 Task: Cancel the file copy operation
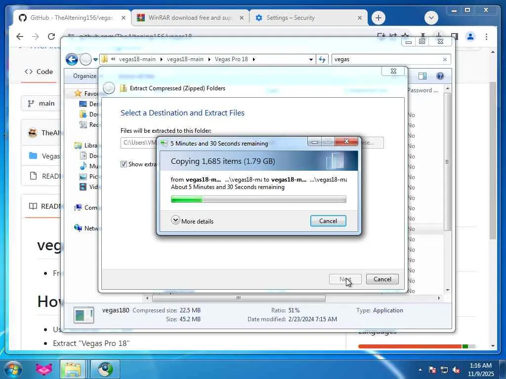(328, 221)
